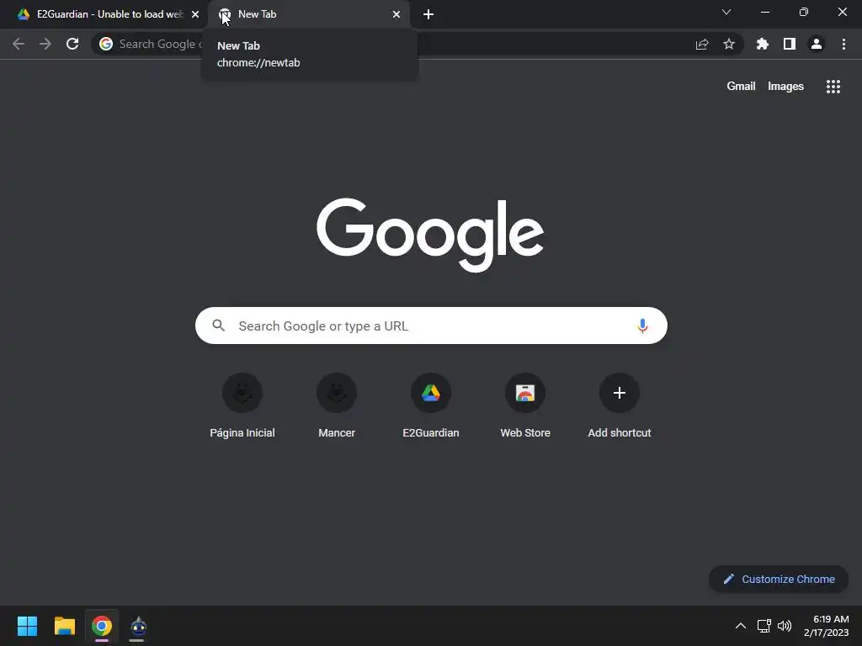Reload the current page
Image resolution: width=862 pixels, height=646 pixels.
pos(72,44)
